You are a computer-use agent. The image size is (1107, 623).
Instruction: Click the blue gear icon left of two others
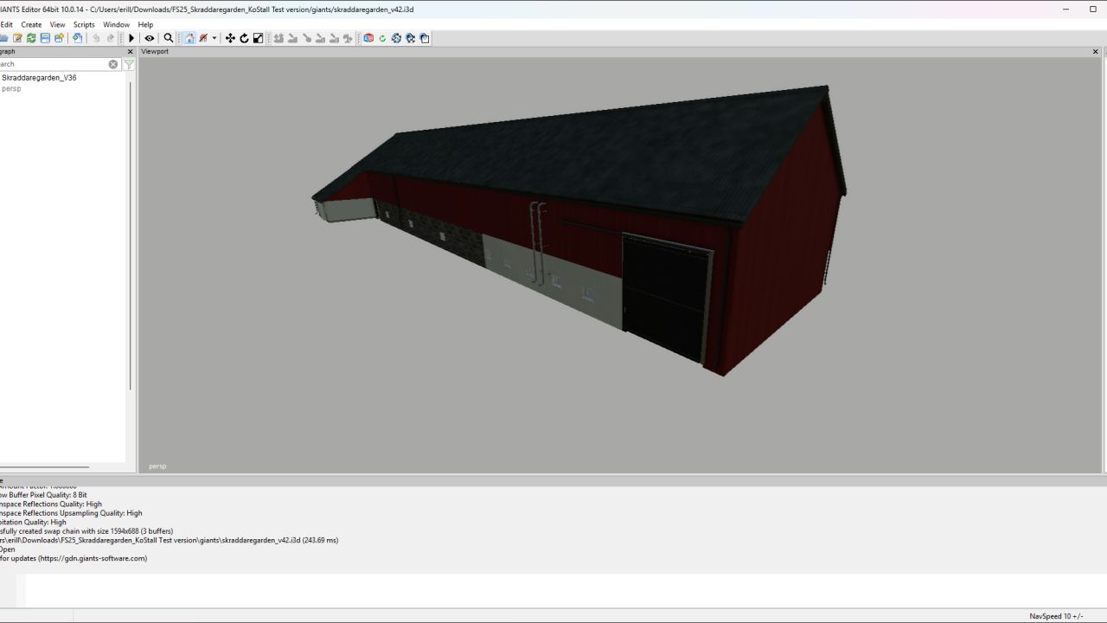click(396, 38)
